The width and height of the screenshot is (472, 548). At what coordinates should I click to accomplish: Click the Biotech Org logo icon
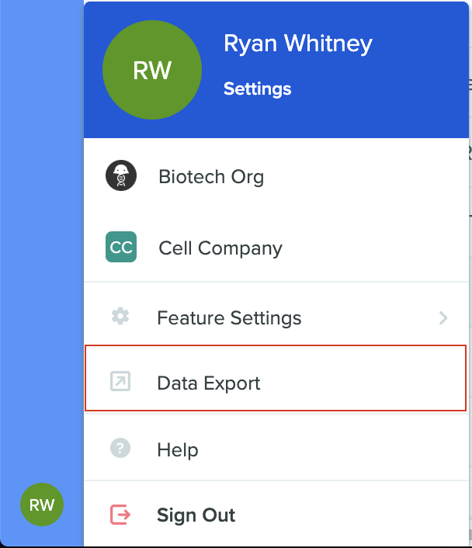(x=121, y=175)
